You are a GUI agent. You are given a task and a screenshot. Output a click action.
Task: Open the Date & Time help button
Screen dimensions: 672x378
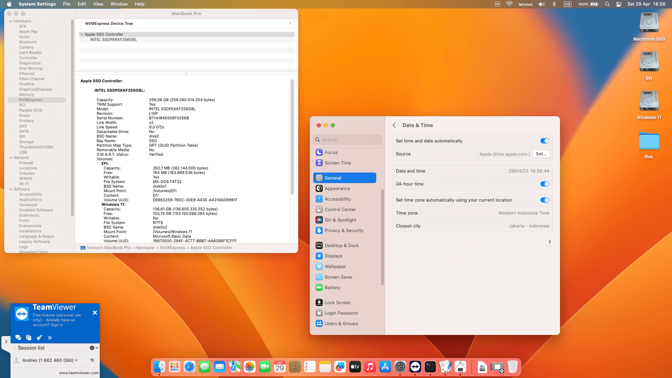pos(549,243)
